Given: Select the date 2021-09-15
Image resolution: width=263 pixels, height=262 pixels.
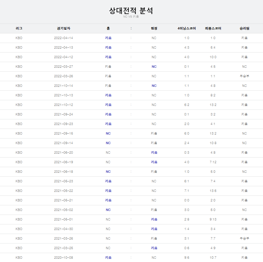Looking at the screenshot, I should (x=64, y=133).
